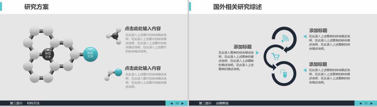The image size is (377, 107).
Task: Select the slide title 研究方案
Action: 37,7
